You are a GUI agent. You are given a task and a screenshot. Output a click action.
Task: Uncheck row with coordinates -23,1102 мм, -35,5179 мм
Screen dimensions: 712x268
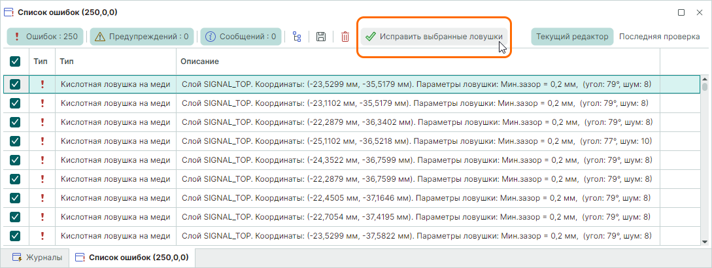pyautogui.click(x=15, y=103)
